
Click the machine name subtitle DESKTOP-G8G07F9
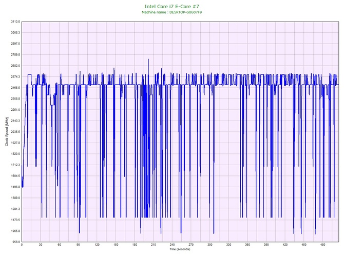(172, 12)
